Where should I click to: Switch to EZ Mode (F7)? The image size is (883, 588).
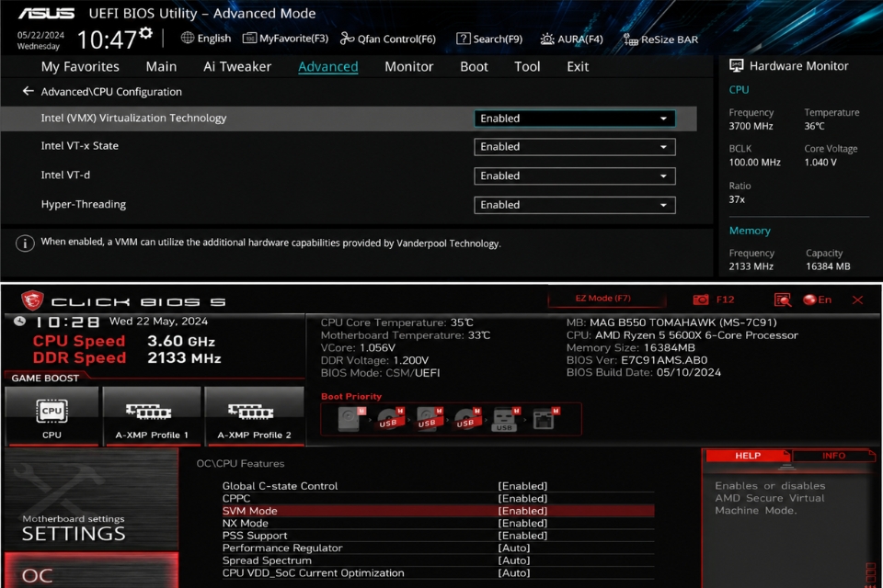603,299
